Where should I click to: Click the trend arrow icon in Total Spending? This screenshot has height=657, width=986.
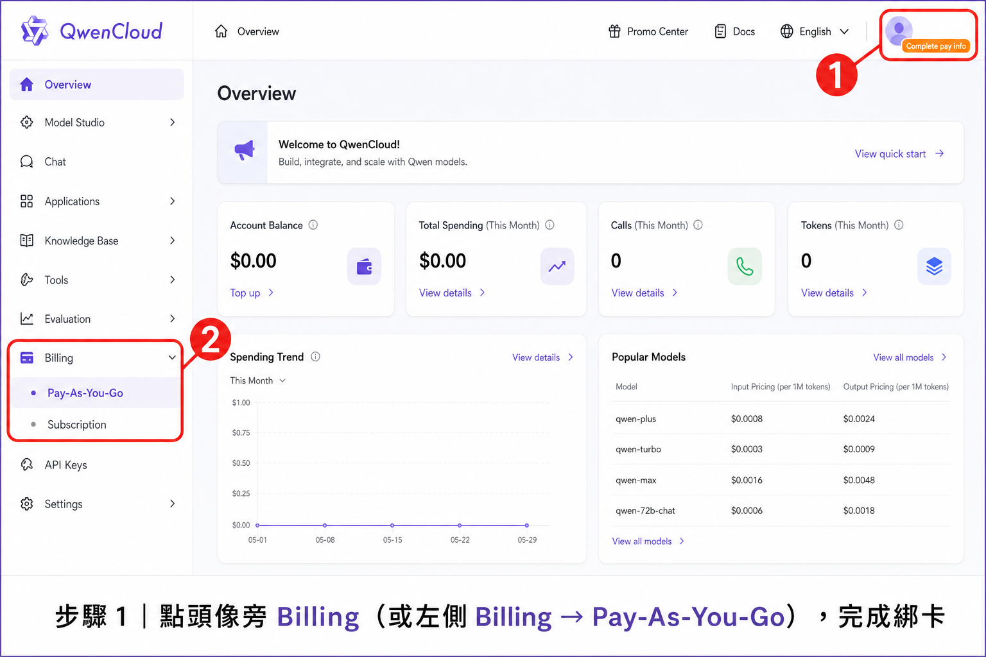pos(557,266)
